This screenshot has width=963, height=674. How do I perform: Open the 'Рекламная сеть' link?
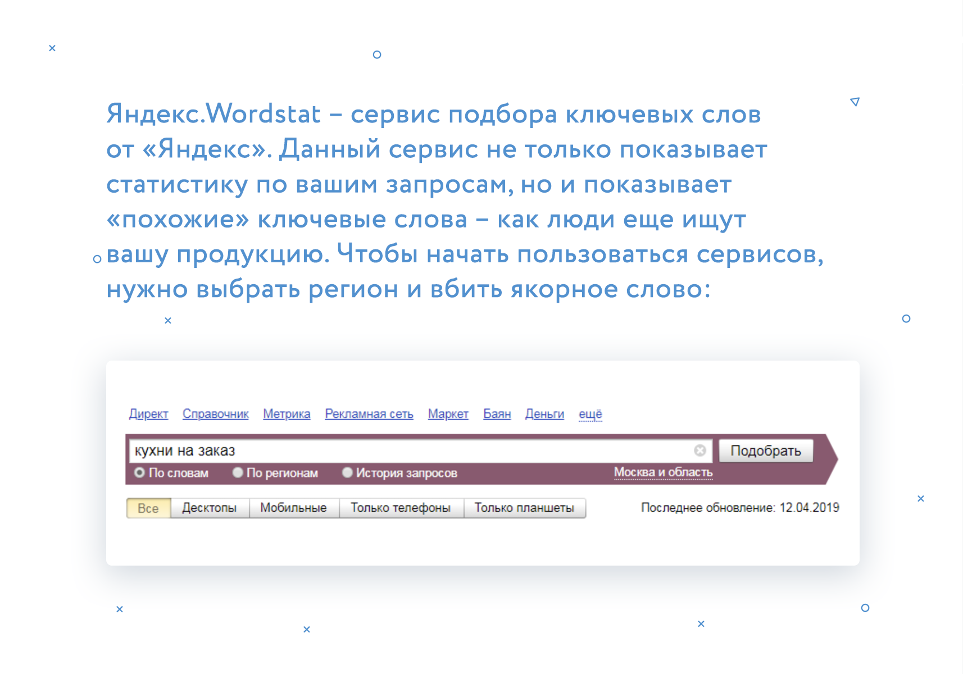(369, 414)
